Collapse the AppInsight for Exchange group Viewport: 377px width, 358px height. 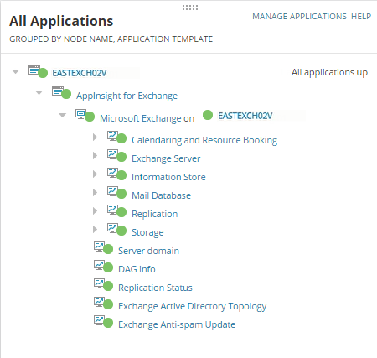(x=39, y=92)
